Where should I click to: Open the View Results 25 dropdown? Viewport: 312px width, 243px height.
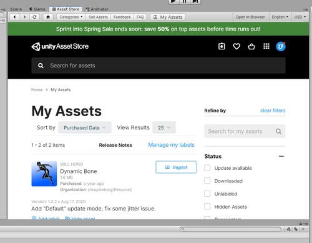click(x=164, y=127)
